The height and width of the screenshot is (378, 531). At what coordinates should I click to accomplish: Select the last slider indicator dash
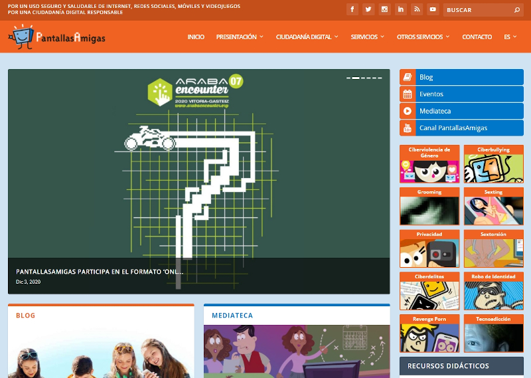[380, 78]
